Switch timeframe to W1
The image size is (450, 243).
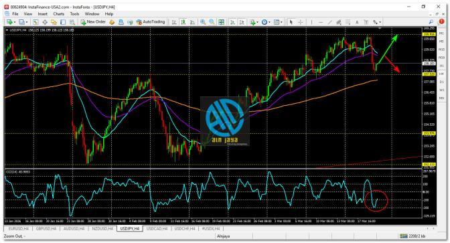click(441, 90)
